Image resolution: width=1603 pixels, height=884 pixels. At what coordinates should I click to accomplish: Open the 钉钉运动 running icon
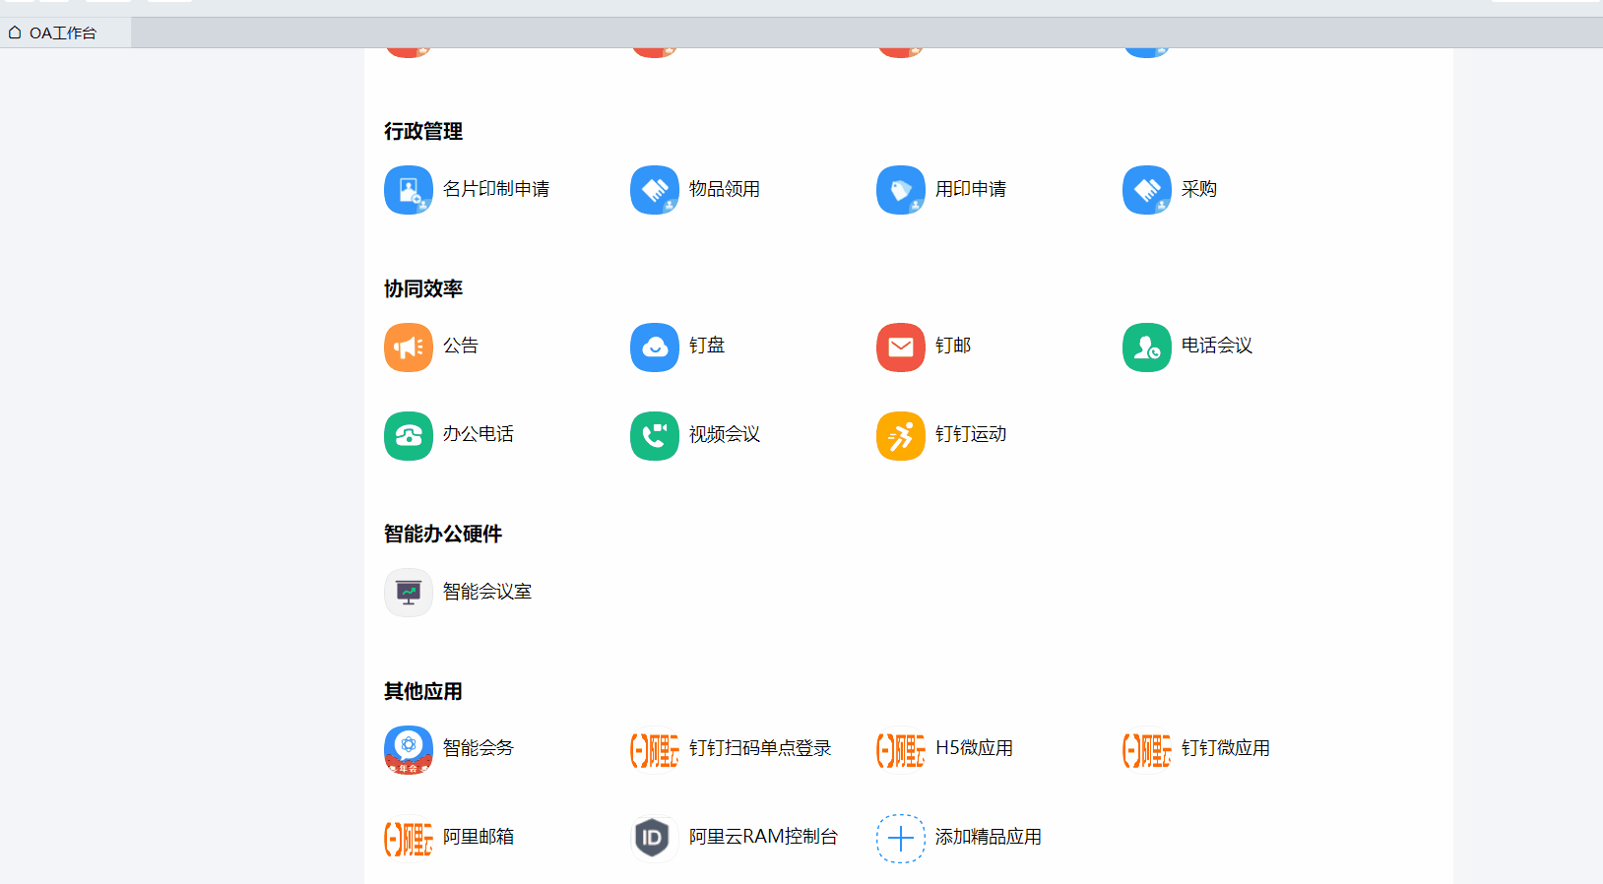[x=901, y=436]
